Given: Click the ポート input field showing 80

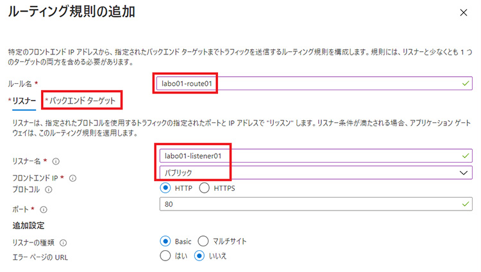Looking at the screenshot, I should 314,204.
